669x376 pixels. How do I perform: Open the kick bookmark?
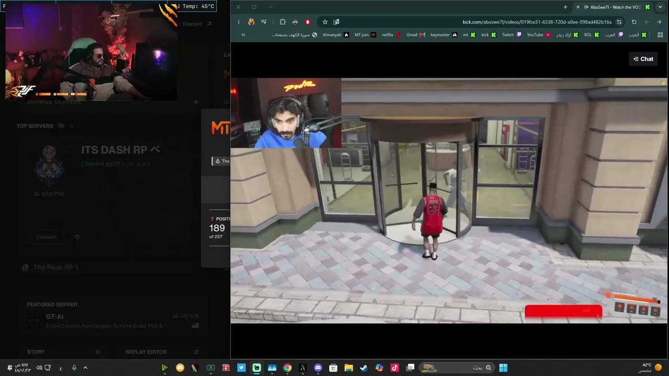coord(489,35)
